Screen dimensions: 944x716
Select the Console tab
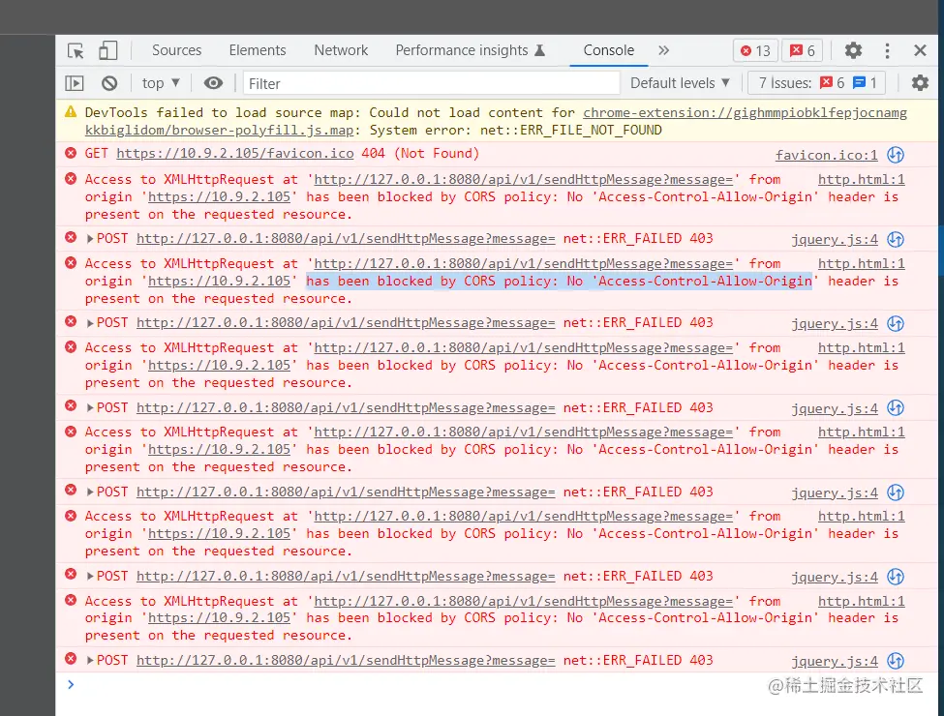tap(609, 50)
